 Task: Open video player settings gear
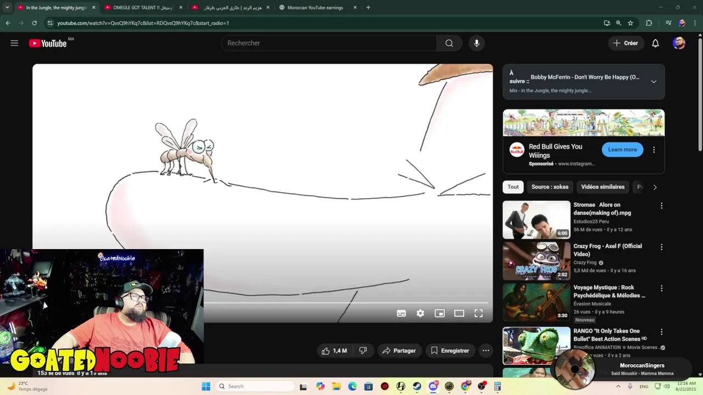(420, 313)
